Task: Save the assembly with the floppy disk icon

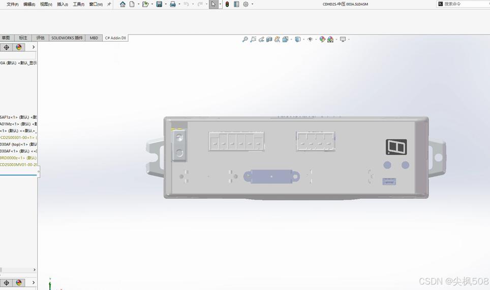Action: tap(159, 4)
